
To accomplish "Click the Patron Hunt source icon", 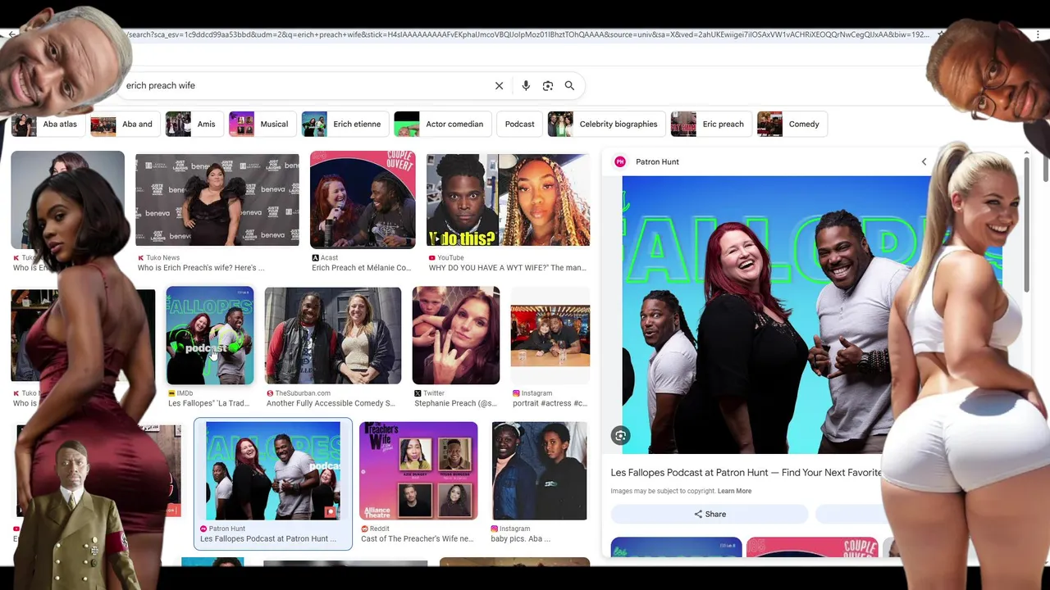I will [x=620, y=161].
